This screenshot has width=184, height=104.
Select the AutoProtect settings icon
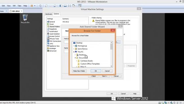[x=48, y=31]
